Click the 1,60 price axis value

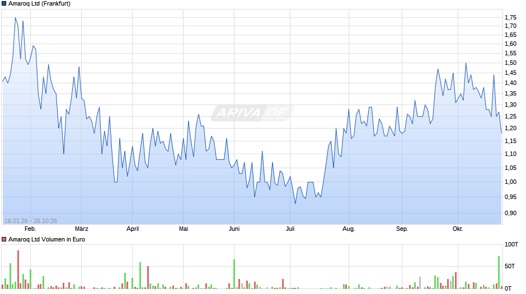510,44
